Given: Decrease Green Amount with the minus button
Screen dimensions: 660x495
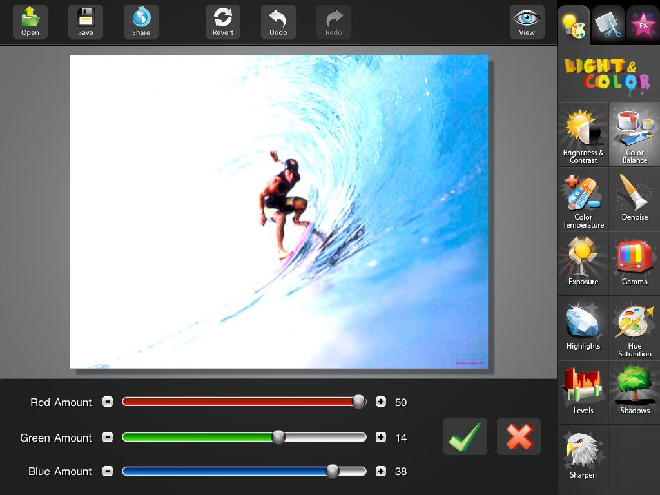Looking at the screenshot, I should click(108, 438).
